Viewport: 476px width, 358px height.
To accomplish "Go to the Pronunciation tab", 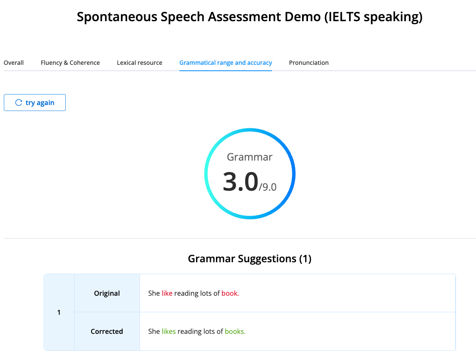I will coord(308,63).
